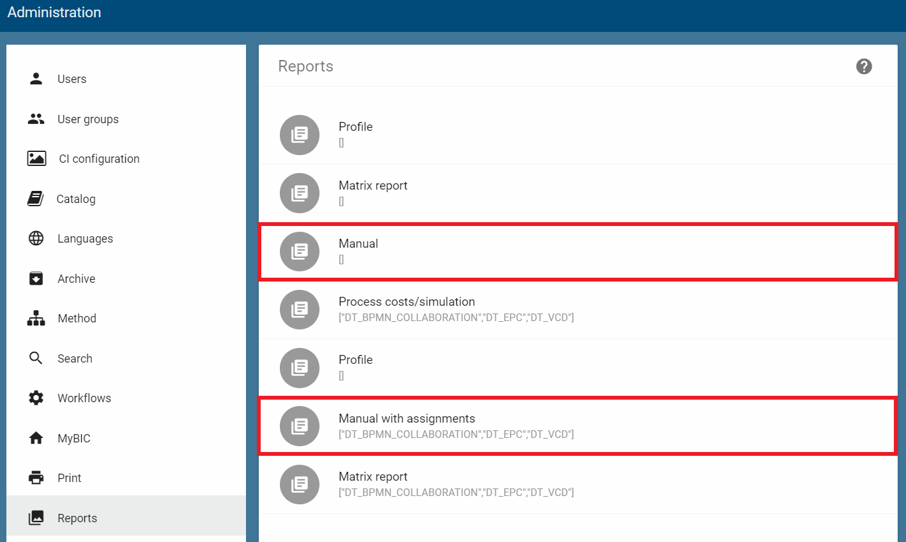The width and height of the screenshot is (906, 542).
Task: Open MyBIC using the home icon
Action: tap(36, 438)
